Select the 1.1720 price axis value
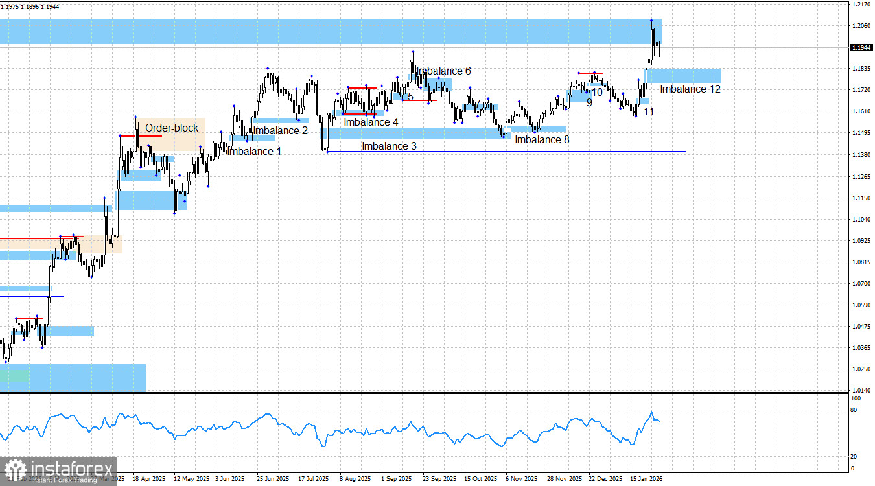 click(x=861, y=90)
